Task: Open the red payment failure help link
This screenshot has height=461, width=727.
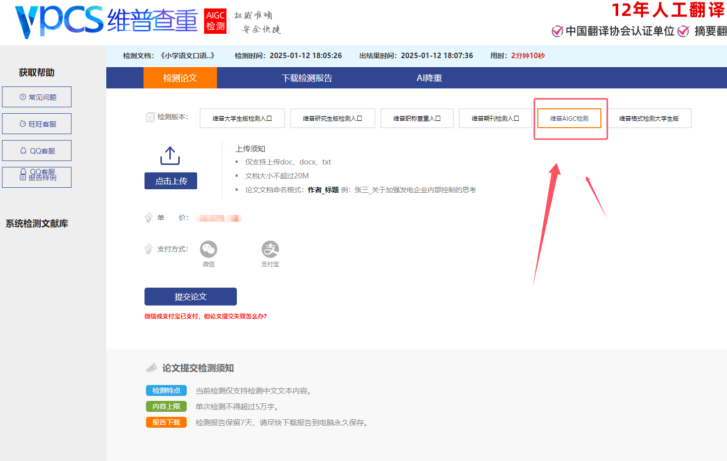Action: click(206, 316)
